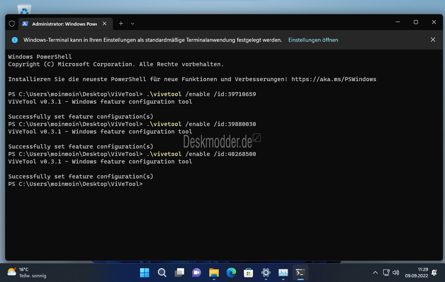
Task: Expand the new tab profile dropdown
Action: coord(133,24)
